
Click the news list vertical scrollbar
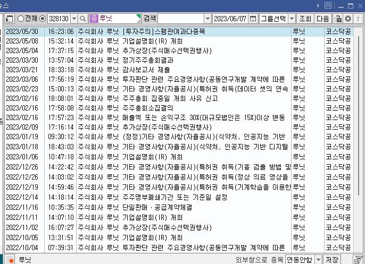point(359,116)
